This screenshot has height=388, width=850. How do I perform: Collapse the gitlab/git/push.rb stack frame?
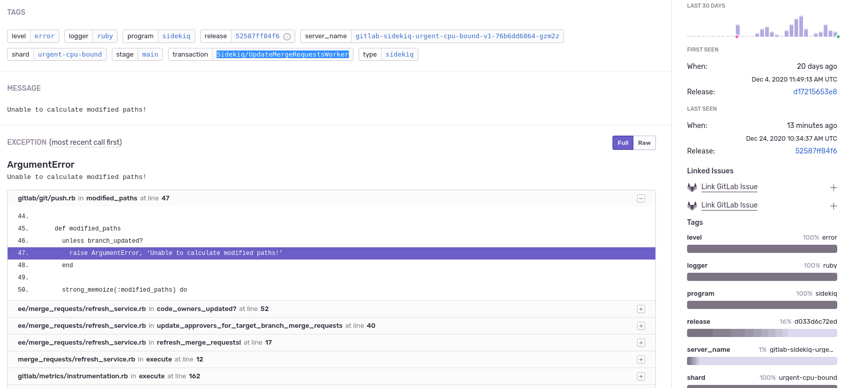[641, 198]
